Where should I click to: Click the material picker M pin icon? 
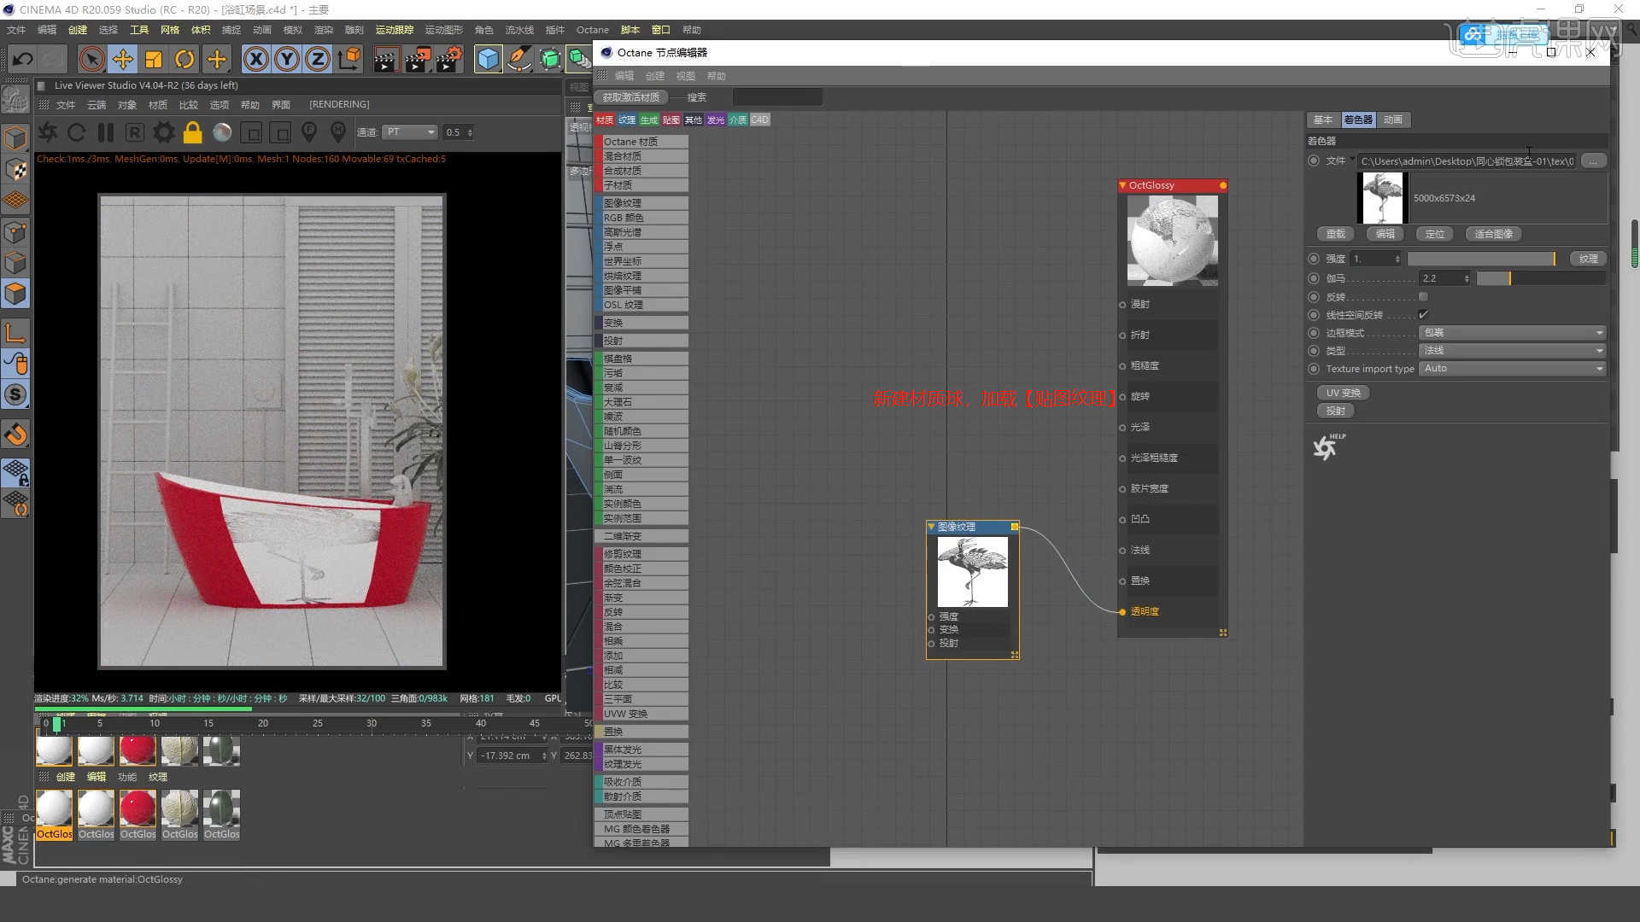click(338, 132)
